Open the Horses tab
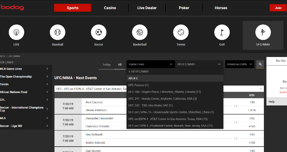Image resolution: width=287 pixels, height=152 pixels. tap(221, 8)
